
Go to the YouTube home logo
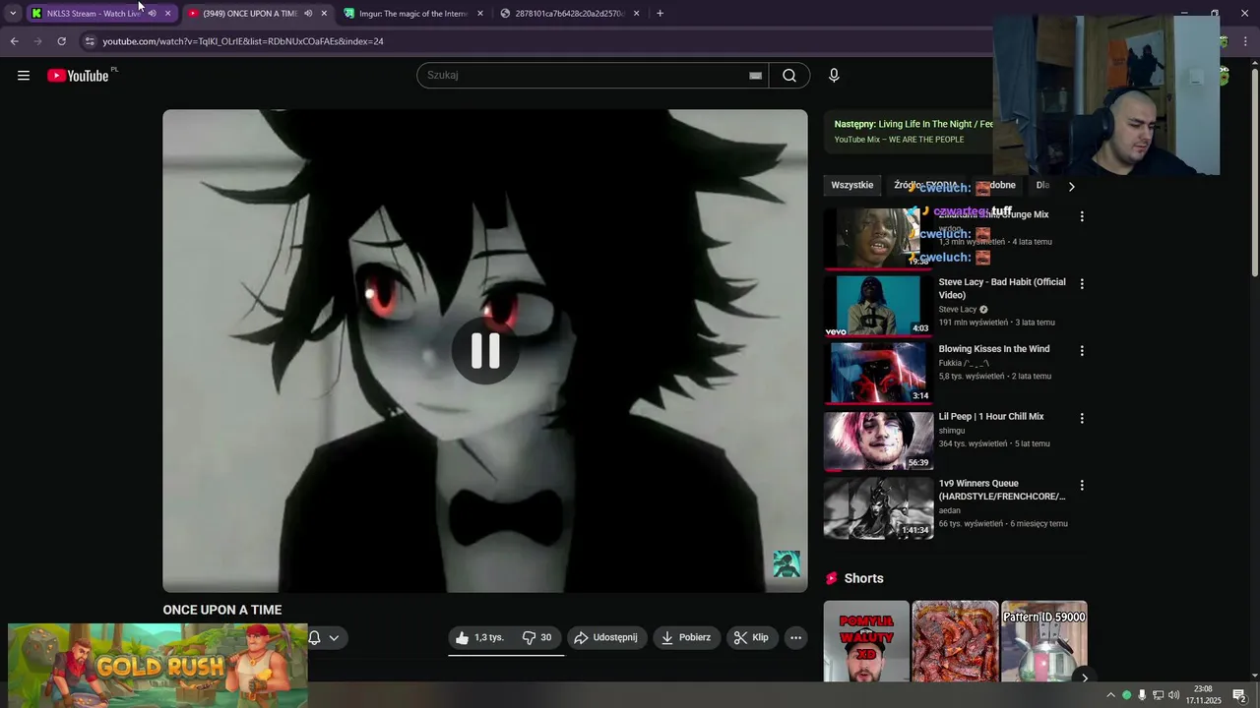(x=78, y=76)
